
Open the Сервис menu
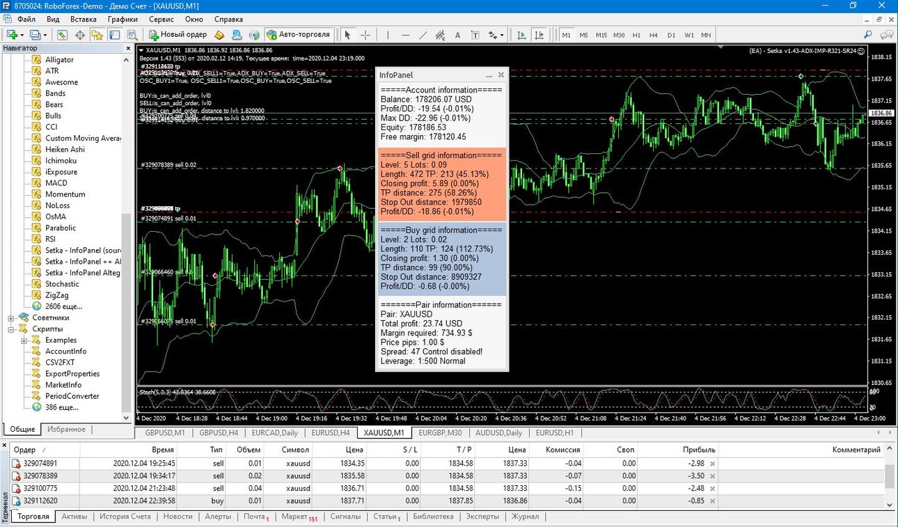pyautogui.click(x=162, y=19)
